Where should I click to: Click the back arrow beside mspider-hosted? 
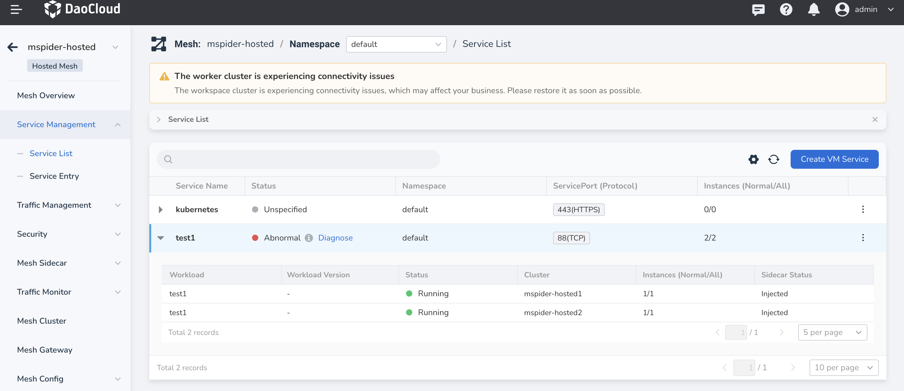click(x=13, y=47)
